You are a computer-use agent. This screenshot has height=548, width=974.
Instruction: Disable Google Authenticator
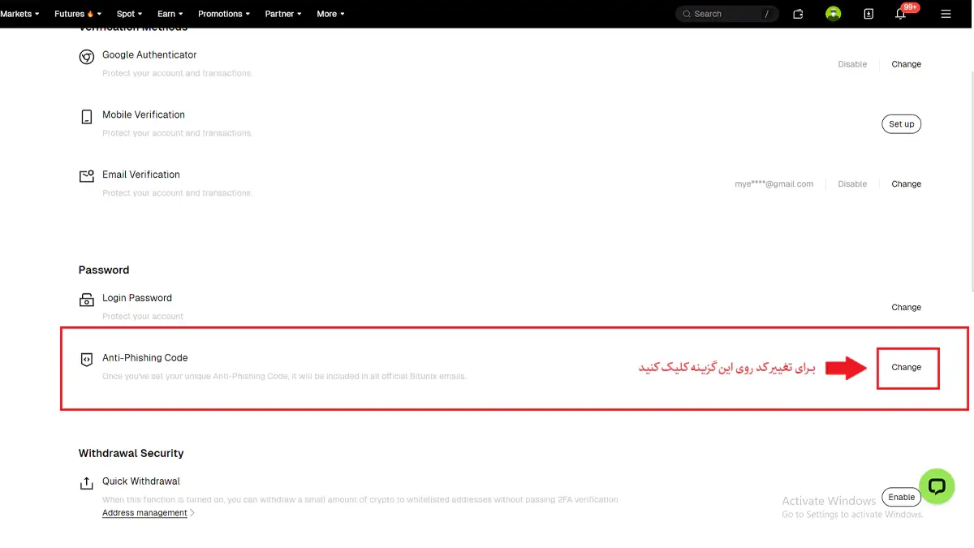coord(852,64)
